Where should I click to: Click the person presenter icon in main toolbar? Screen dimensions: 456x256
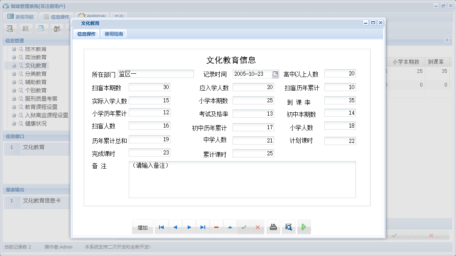pos(57,29)
